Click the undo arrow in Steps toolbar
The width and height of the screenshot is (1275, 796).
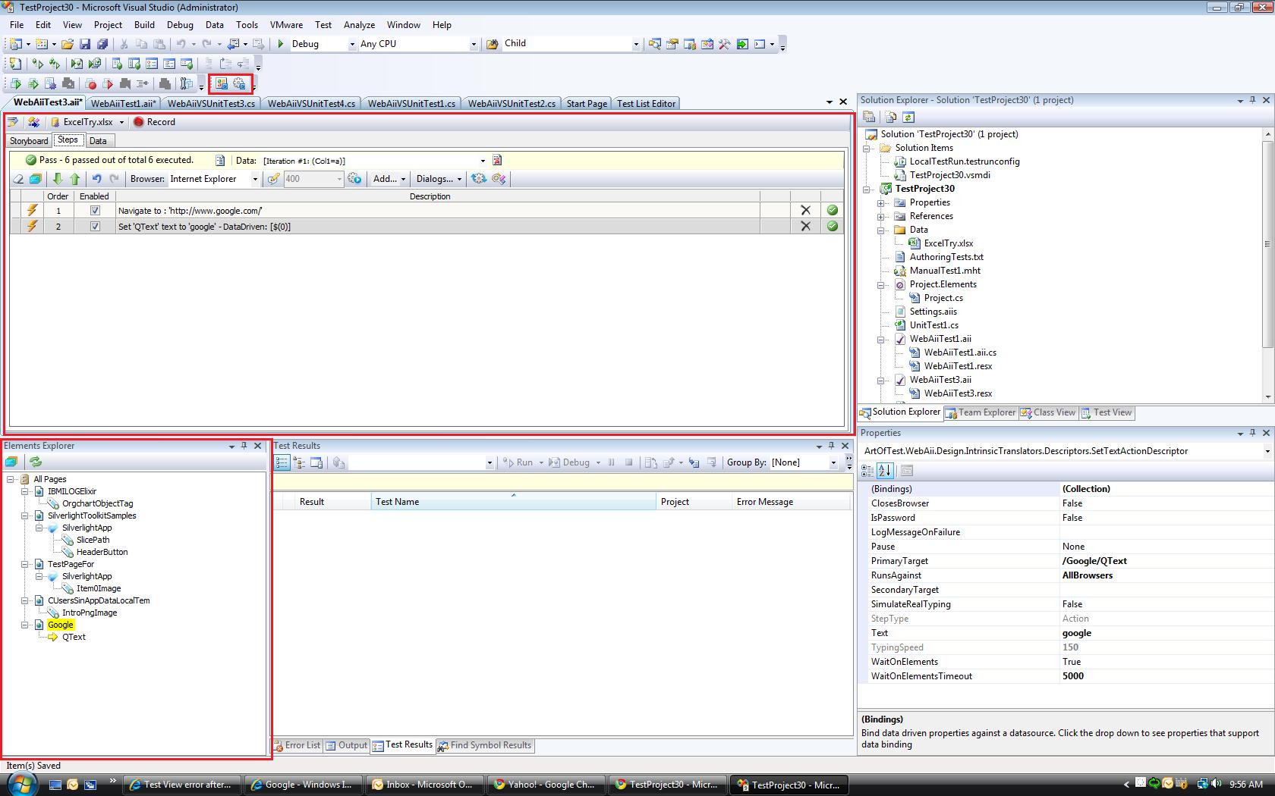[96, 179]
